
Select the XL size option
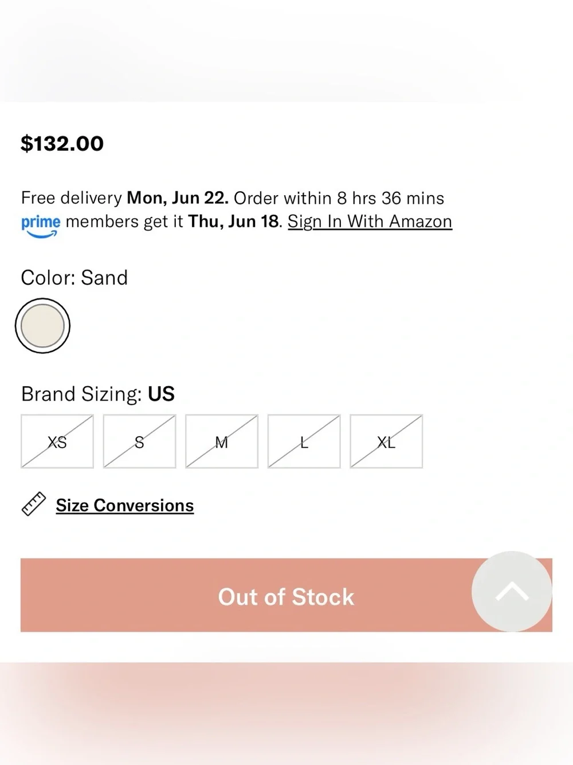386,441
